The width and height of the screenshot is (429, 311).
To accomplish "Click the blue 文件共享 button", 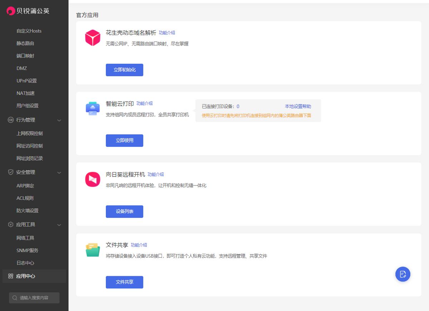I will click(124, 282).
